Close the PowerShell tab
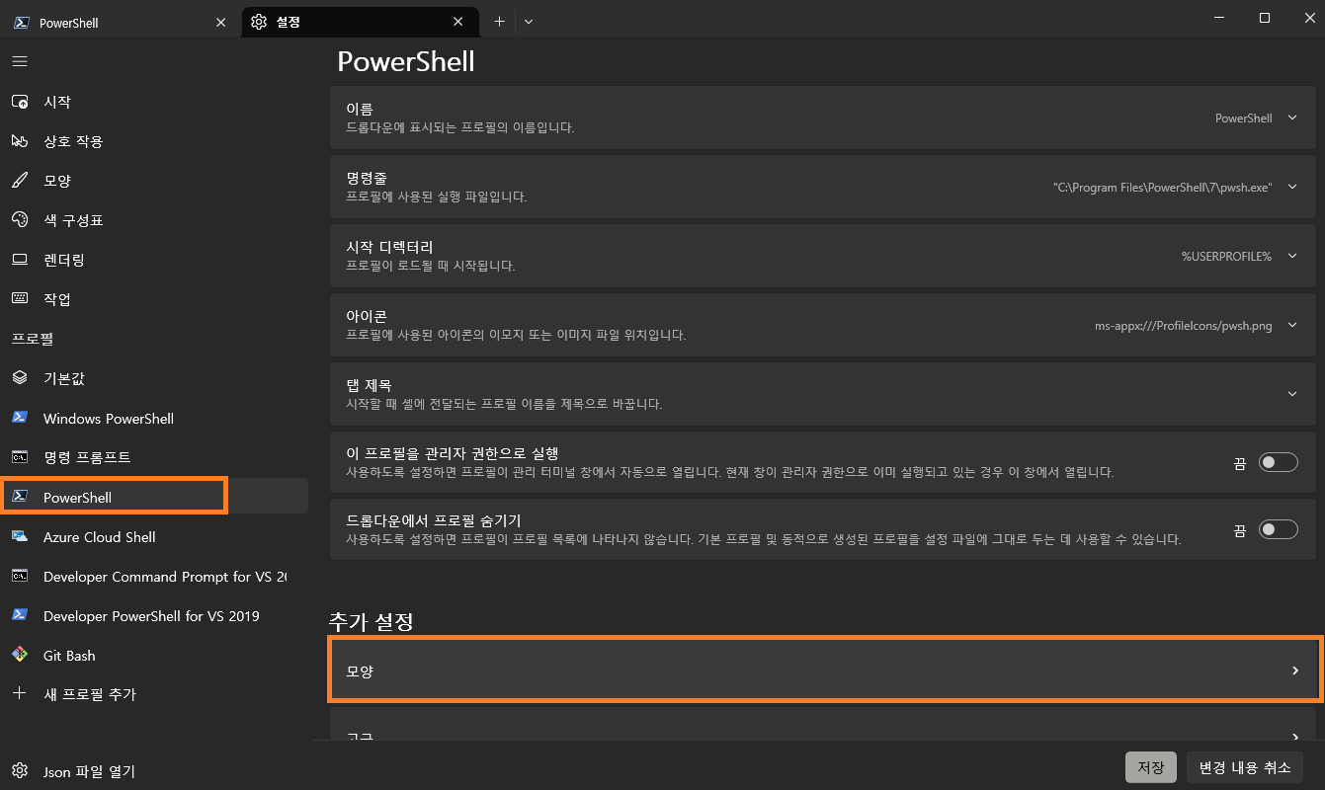The height and width of the screenshot is (790, 1325). tap(220, 22)
